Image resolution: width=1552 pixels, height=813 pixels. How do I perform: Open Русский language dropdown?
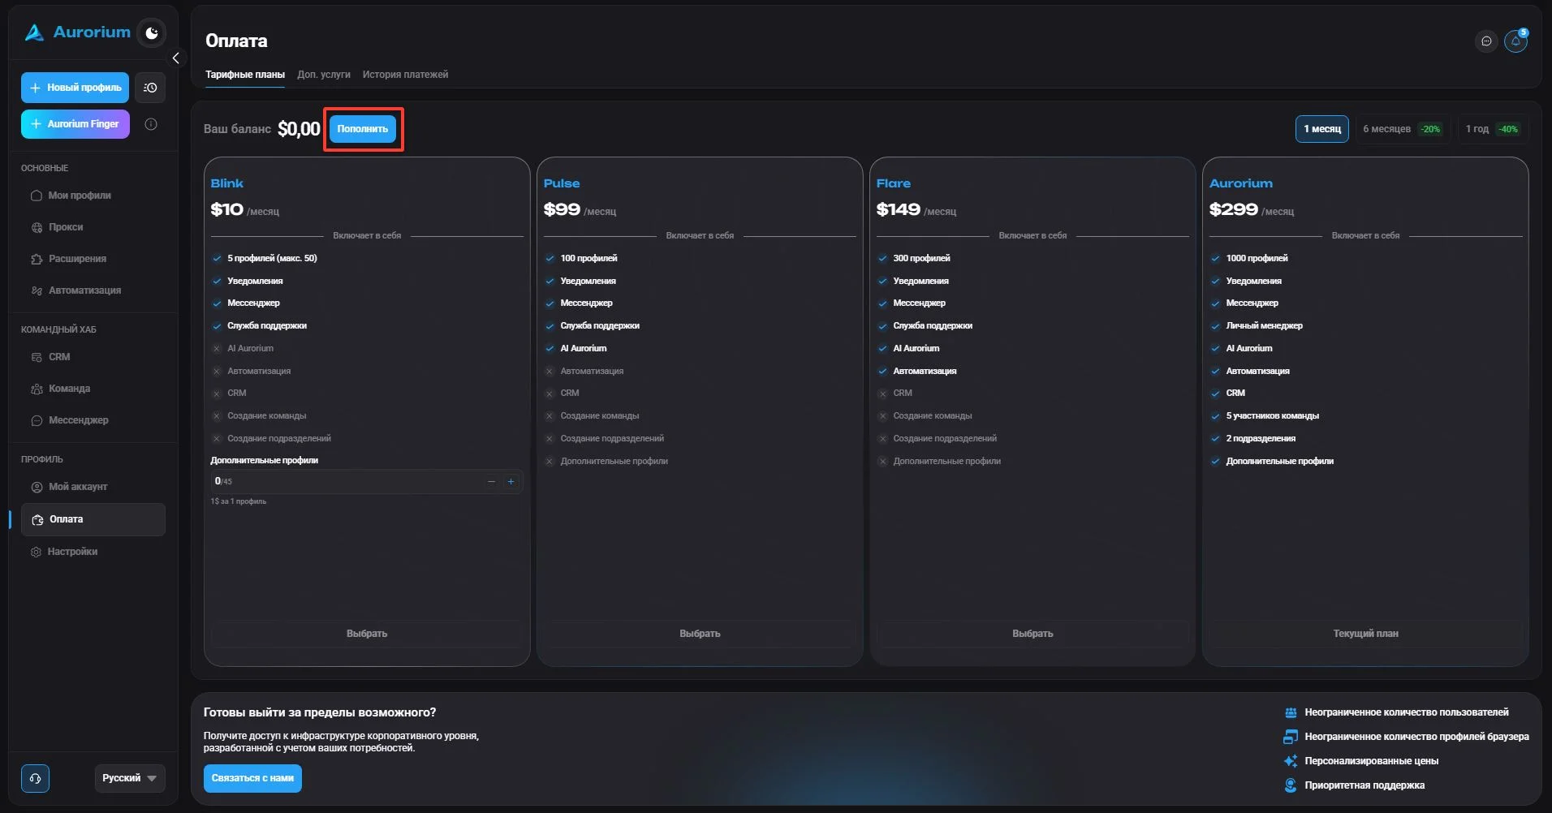(x=130, y=778)
